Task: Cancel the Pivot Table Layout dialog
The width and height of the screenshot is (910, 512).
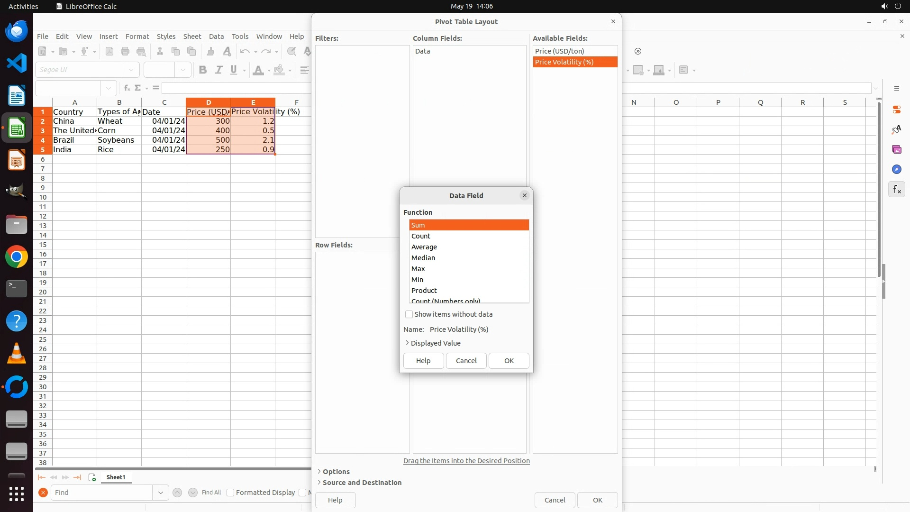Action: 555,500
